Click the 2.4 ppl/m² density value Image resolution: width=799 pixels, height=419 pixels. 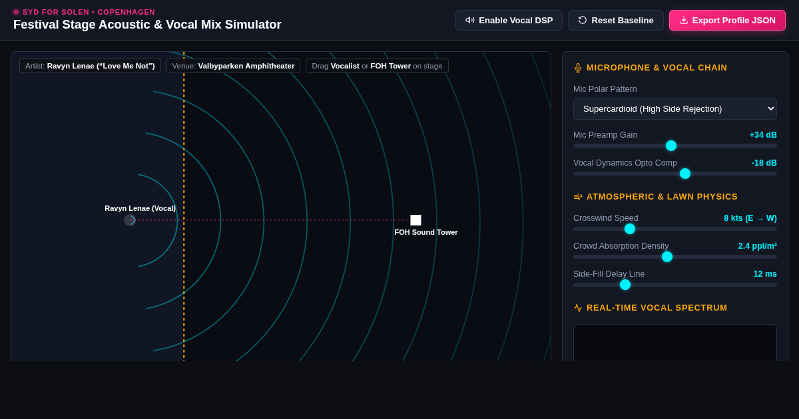[x=757, y=246]
